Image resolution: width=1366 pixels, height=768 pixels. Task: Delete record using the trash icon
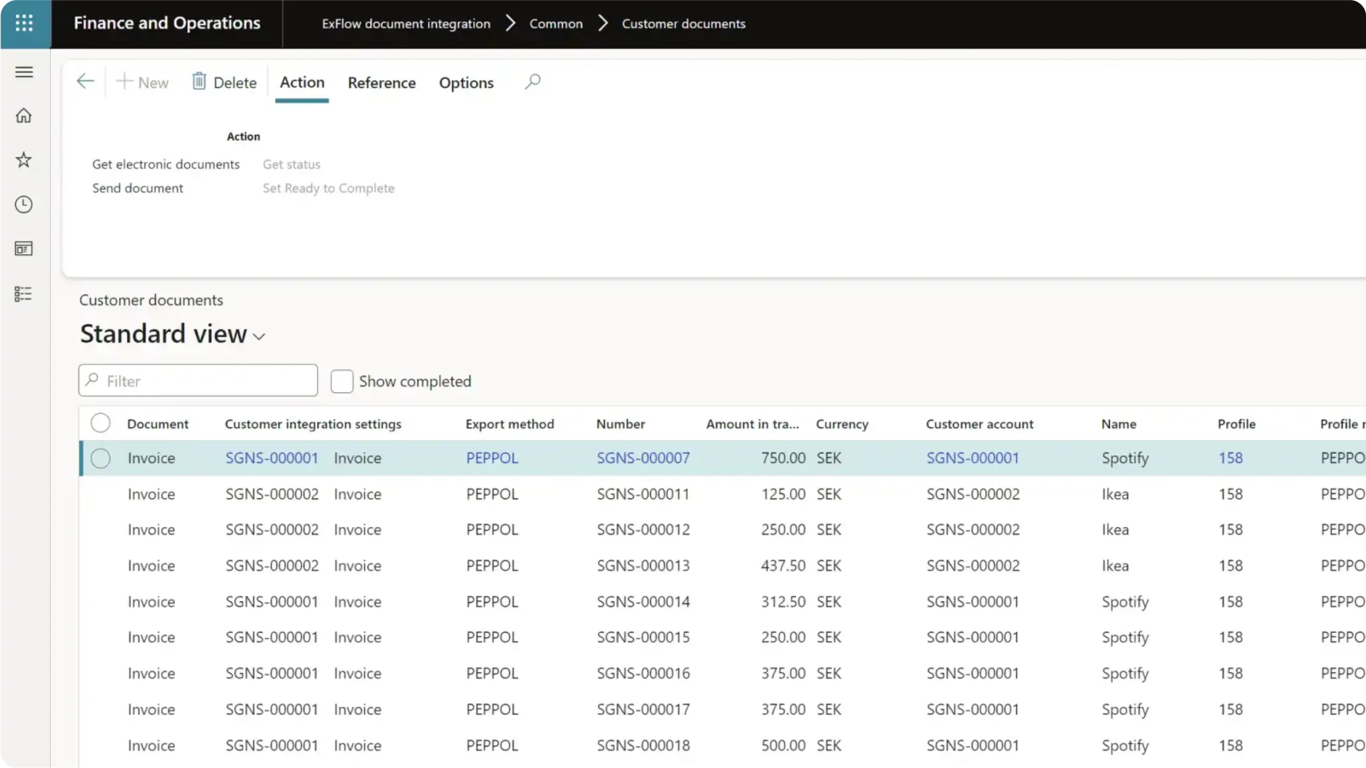click(x=200, y=81)
